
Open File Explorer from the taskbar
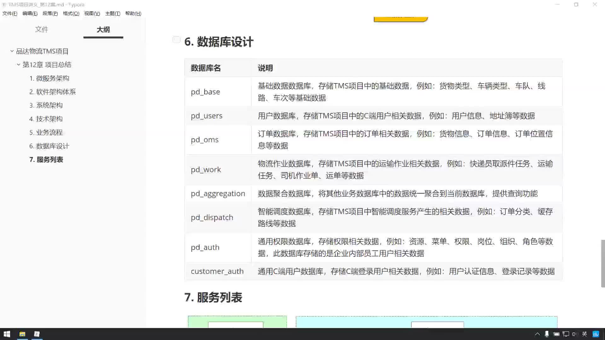click(x=22, y=334)
